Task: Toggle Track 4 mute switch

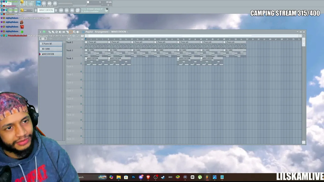Action: 81,72
